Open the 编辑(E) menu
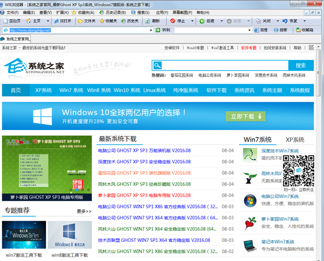This screenshot has width=324, height=261. click(x=29, y=13)
